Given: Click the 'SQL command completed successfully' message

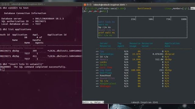Looking at the screenshot, I should (40, 67).
